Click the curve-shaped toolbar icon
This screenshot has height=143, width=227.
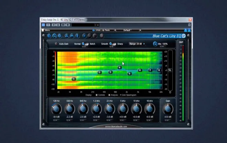(x=72, y=36)
